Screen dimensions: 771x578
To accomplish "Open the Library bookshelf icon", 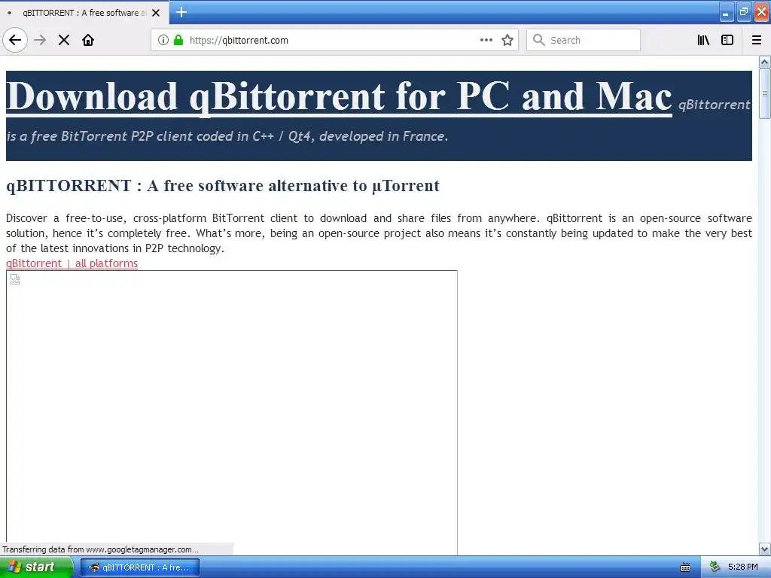I will click(703, 40).
